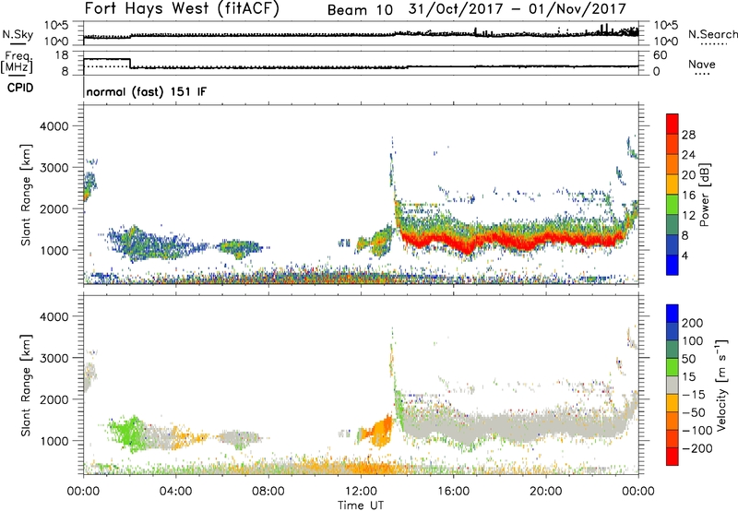Click the orange velocity patch near 12:45
This screenshot has height=511, width=738.
(379, 432)
